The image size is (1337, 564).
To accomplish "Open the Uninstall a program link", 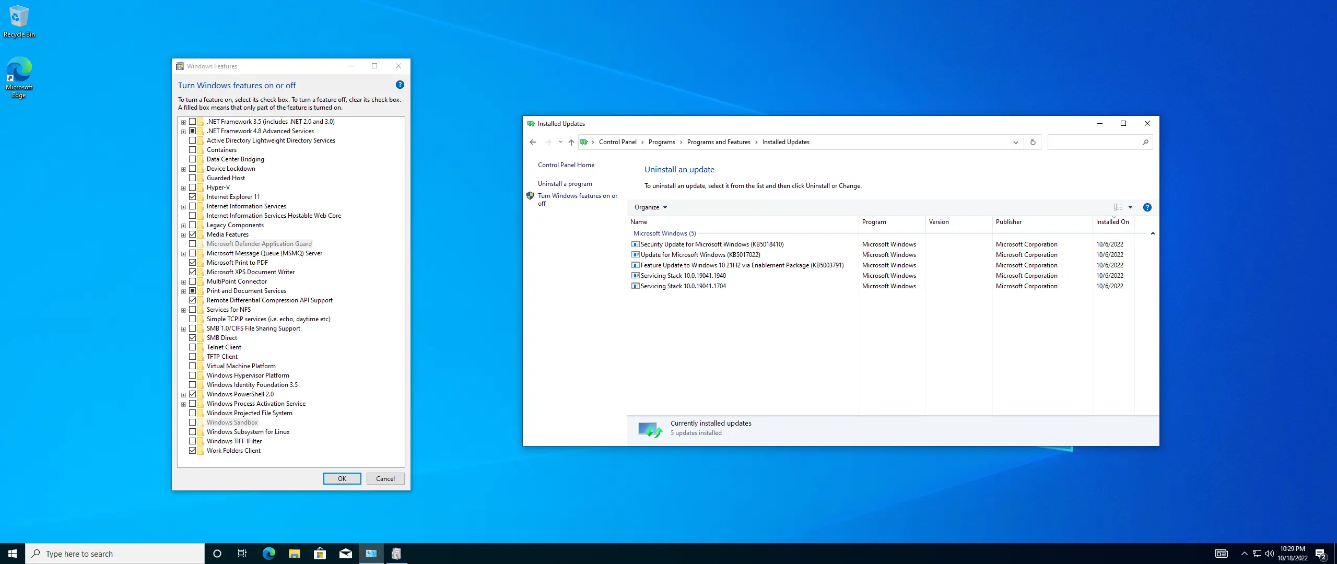I will 565,184.
